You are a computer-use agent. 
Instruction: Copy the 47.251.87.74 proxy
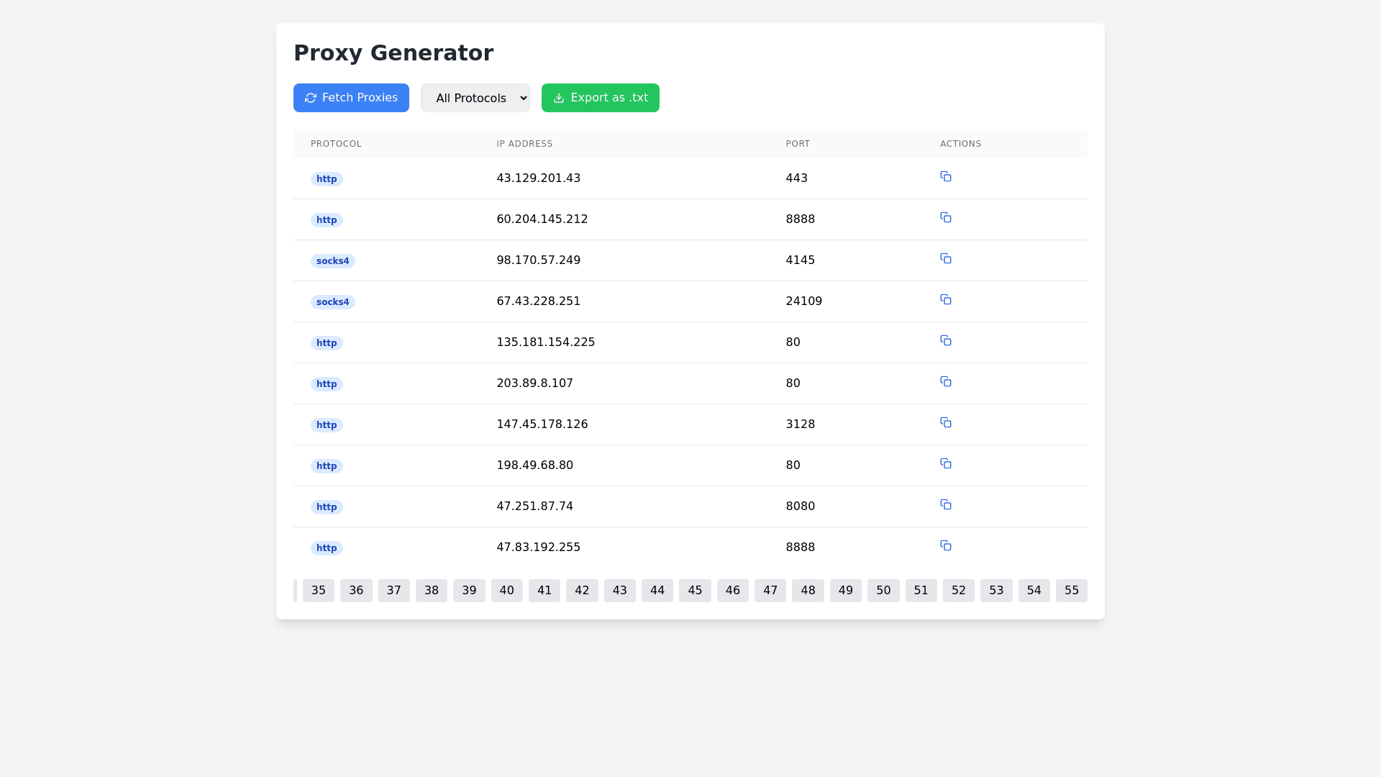pyautogui.click(x=946, y=505)
